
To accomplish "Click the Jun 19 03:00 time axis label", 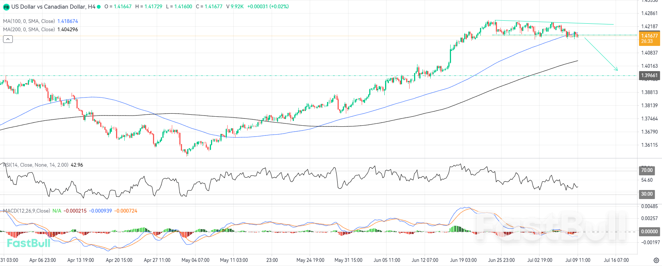I will [x=463, y=260].
